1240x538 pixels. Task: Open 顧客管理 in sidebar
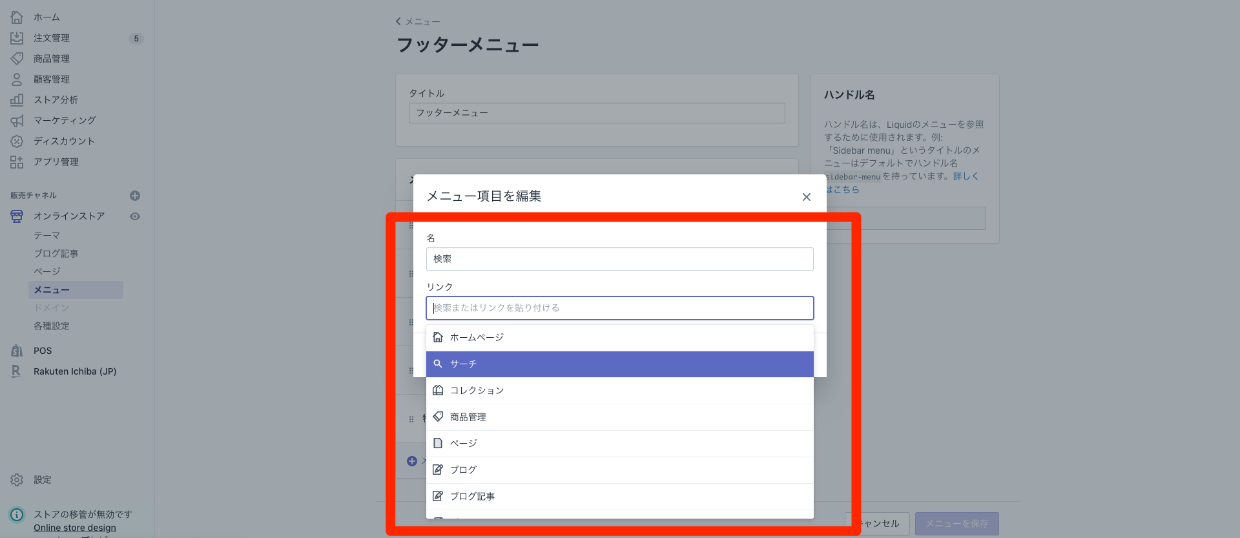(52, 79)
